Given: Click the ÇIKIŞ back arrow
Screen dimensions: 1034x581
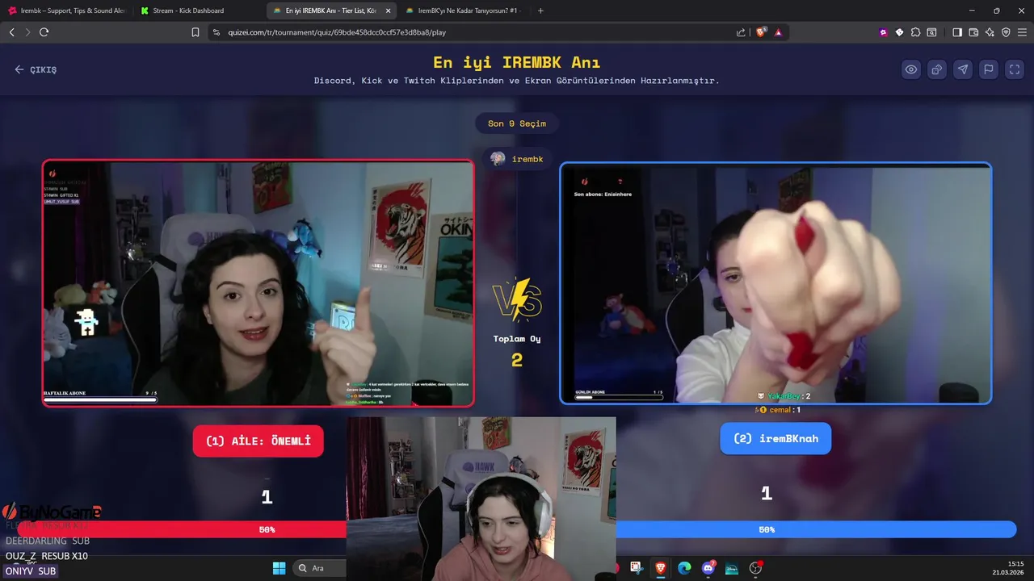Looking at the screenshot, I should tap(19, 69).
